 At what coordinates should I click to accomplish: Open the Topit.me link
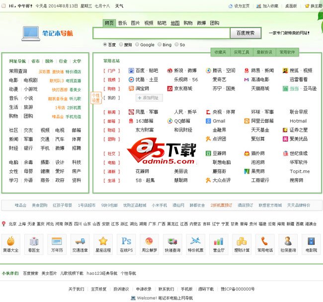click(300, 171)
